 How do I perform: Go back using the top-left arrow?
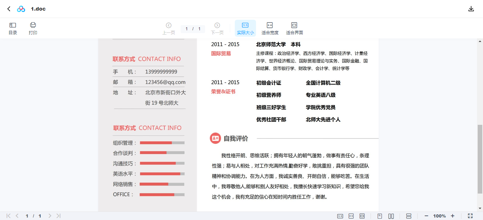click(x=8, y=8)
